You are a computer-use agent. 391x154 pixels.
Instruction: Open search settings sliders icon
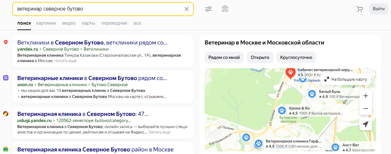coord(208,9)
